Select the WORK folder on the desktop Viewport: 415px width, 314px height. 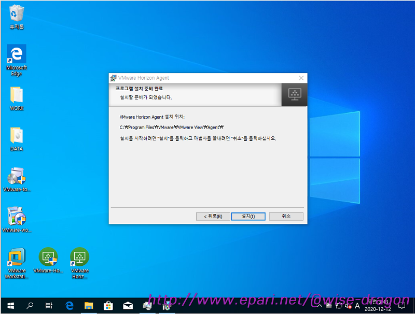pyautogui.click(x=17, y=98)
